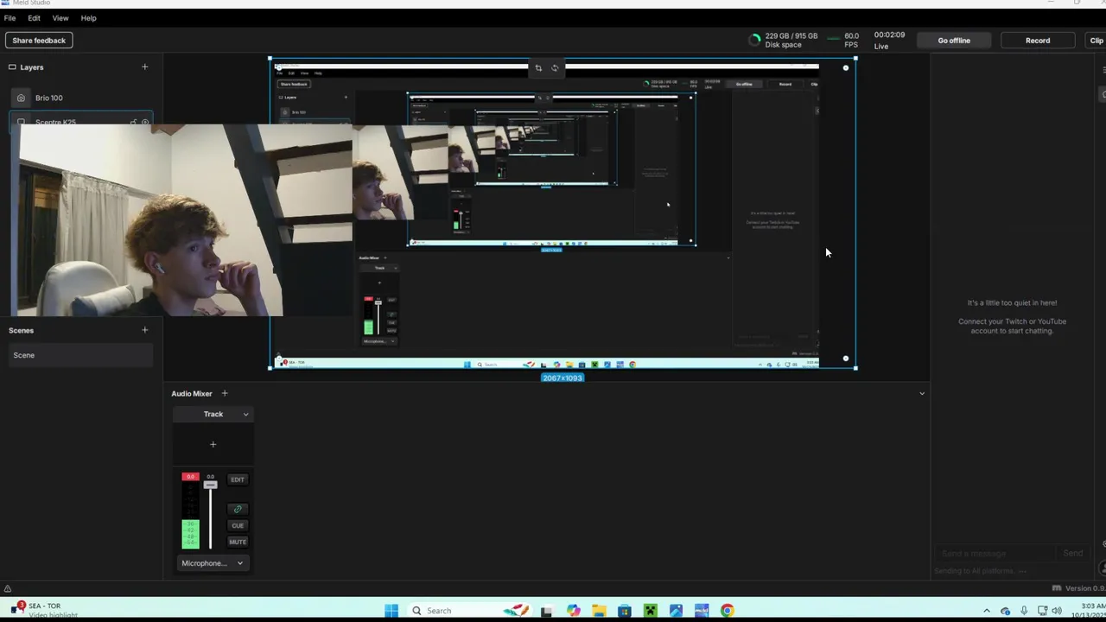The image size is (1106, 622).
Task: Toggle the lock on the Sceptre K25 layer
Action: coord(133,121)
